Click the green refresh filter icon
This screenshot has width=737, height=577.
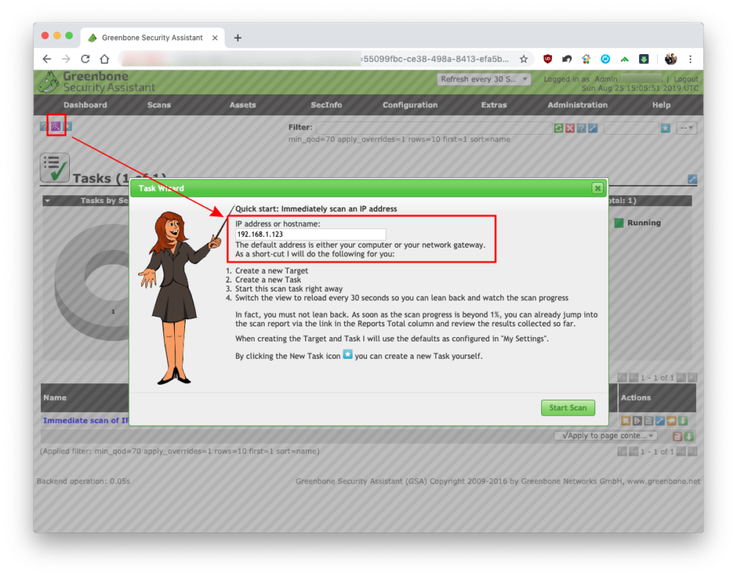click(x=559, y=128)
